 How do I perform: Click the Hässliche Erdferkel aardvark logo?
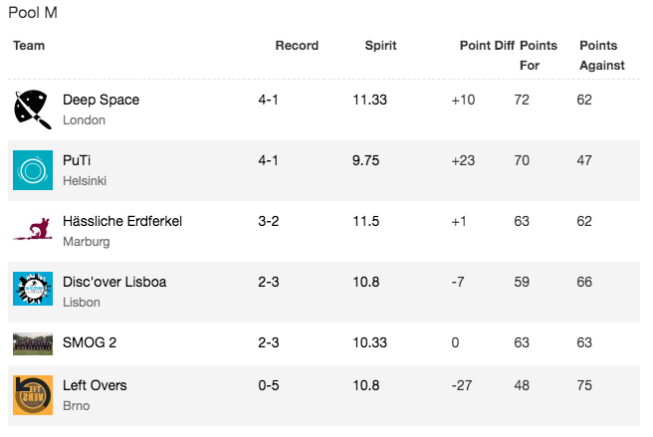click(x=33, y=229)
